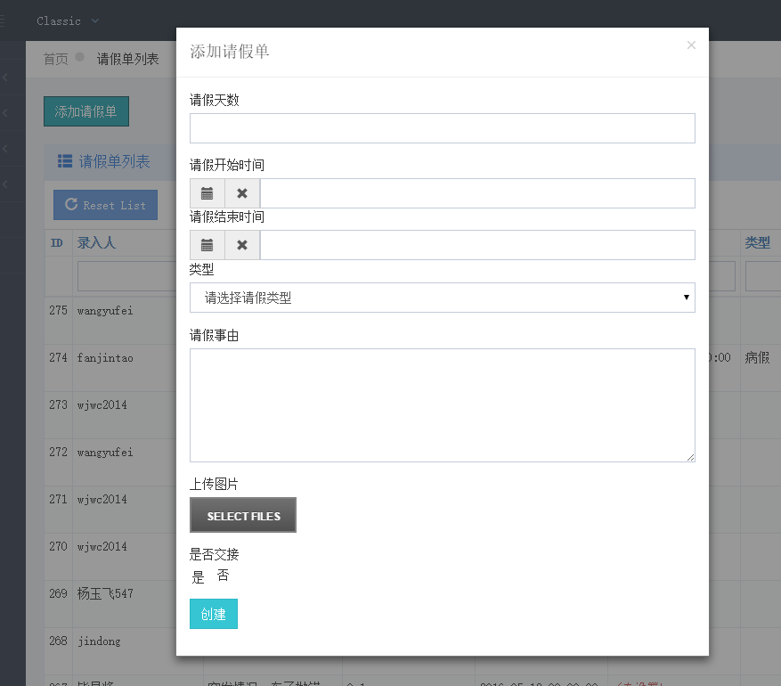The image size is (781, 686).
Task: Click the 创建 button to submit
Action: pyautogui.click(x=214, y=614)
